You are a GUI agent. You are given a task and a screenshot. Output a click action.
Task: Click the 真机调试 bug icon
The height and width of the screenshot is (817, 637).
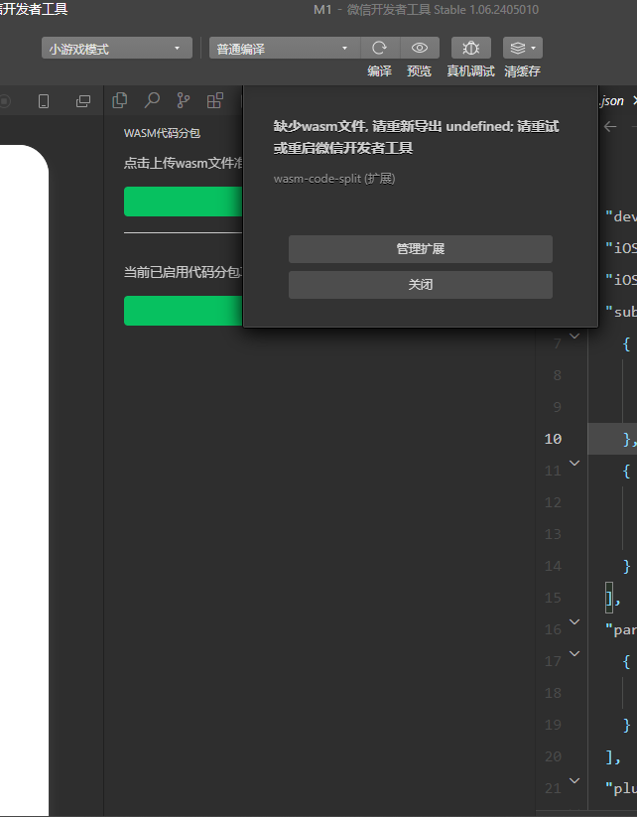(x=471, y=49)
